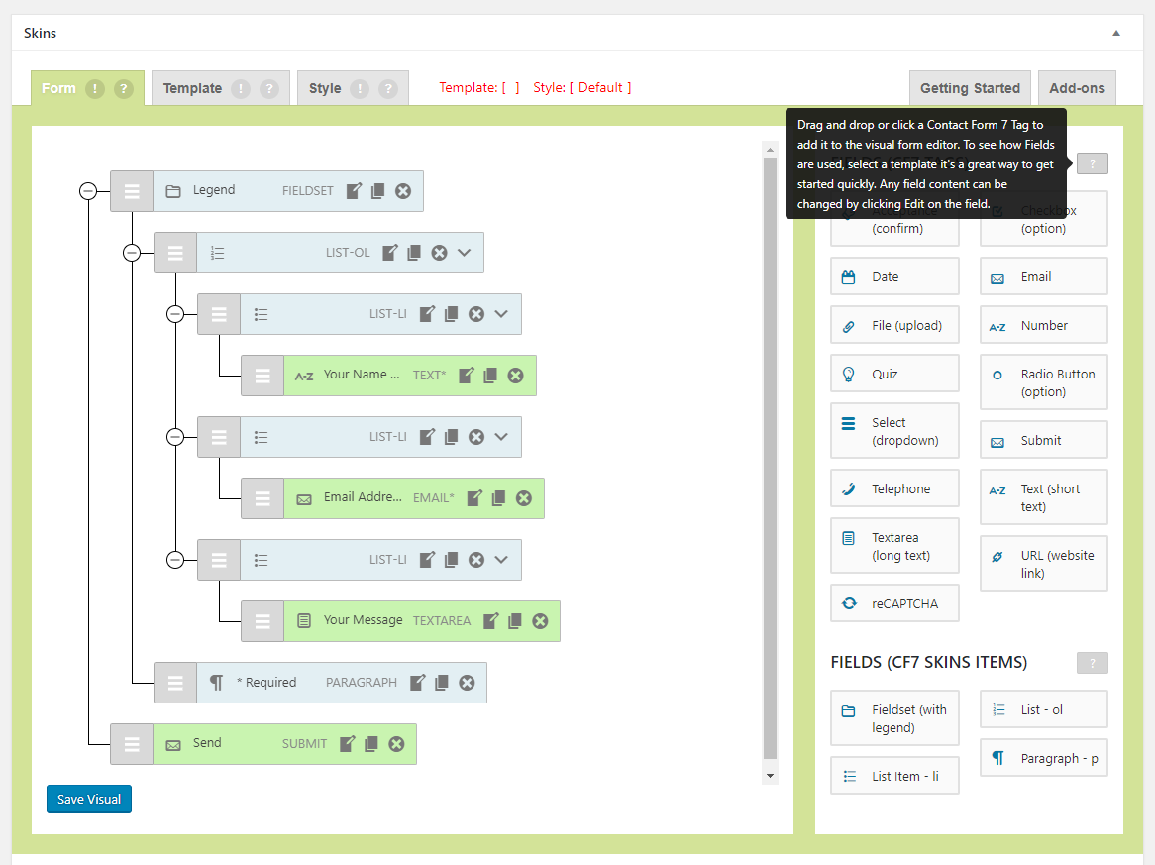This screenshot has width=1155, height=865.
Task: Collapse the Skins panel using the arrow
Action: [1116, 33]
